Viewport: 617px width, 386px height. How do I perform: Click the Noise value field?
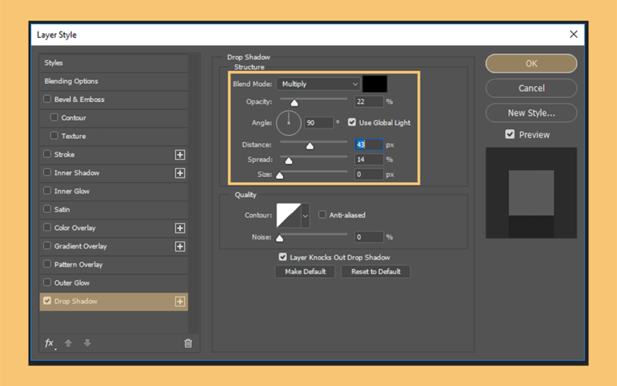369,237
